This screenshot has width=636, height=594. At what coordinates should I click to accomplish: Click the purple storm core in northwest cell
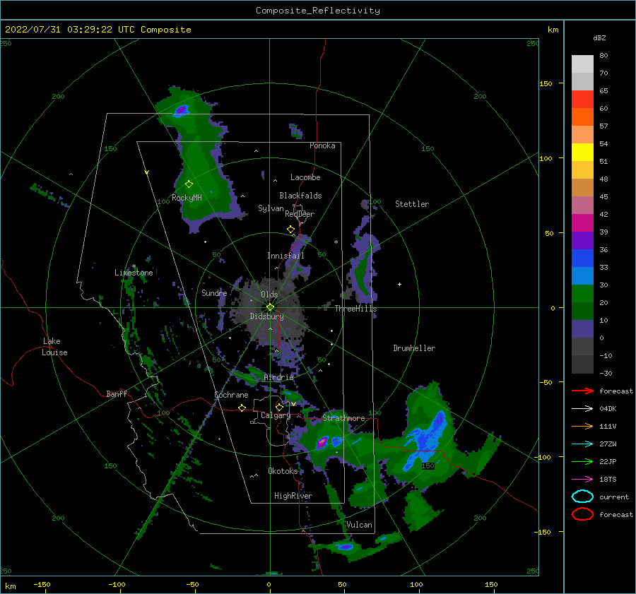[182, 109]
